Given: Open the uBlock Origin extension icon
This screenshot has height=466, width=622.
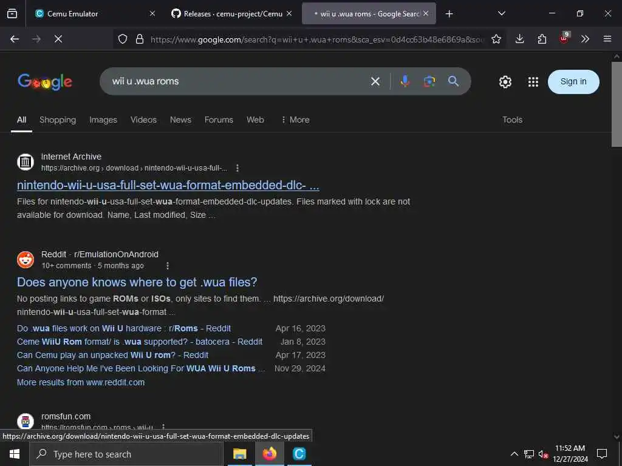Looking at the screenshot, I should 564,38.
